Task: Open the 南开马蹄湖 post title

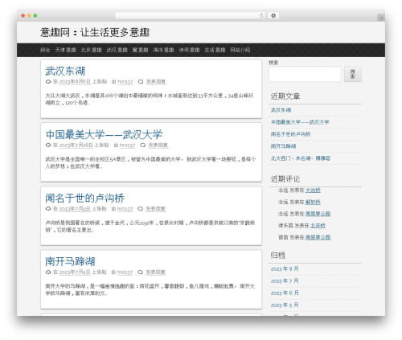Action: 70,261
